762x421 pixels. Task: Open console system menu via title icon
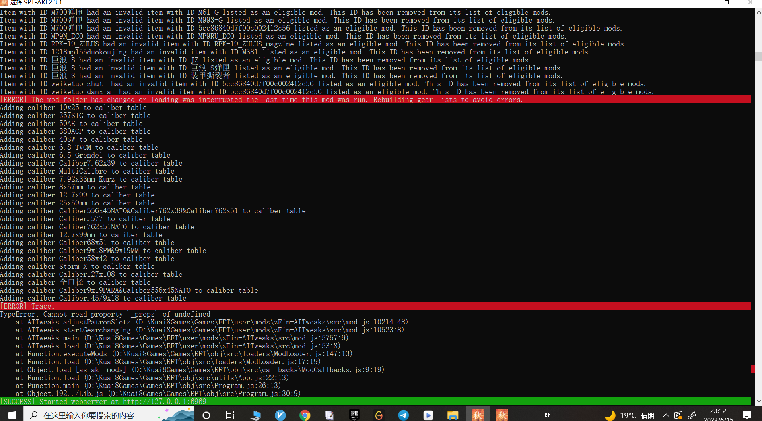click(4, 3)
